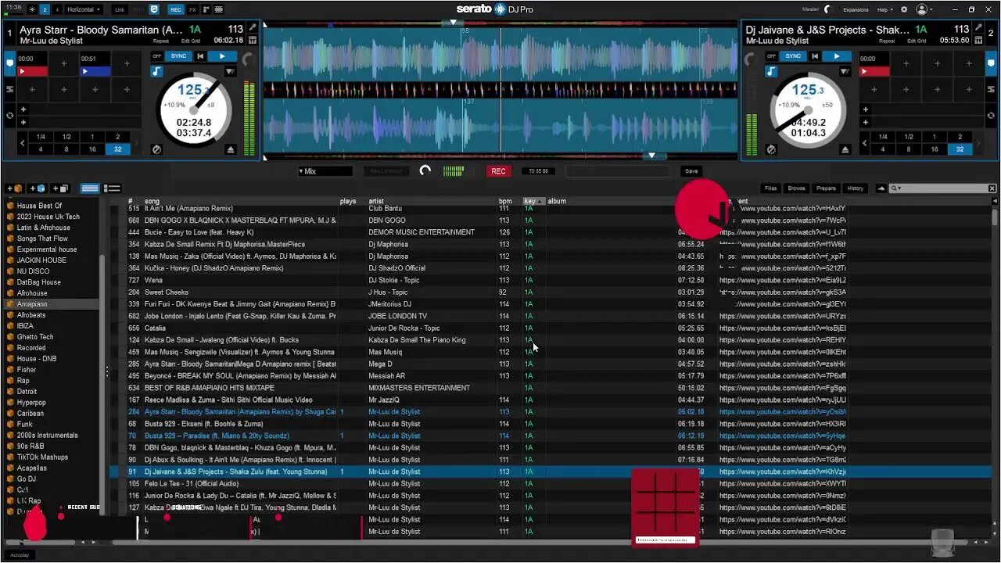Adjust the Master volume knob

tap(827, 9)
